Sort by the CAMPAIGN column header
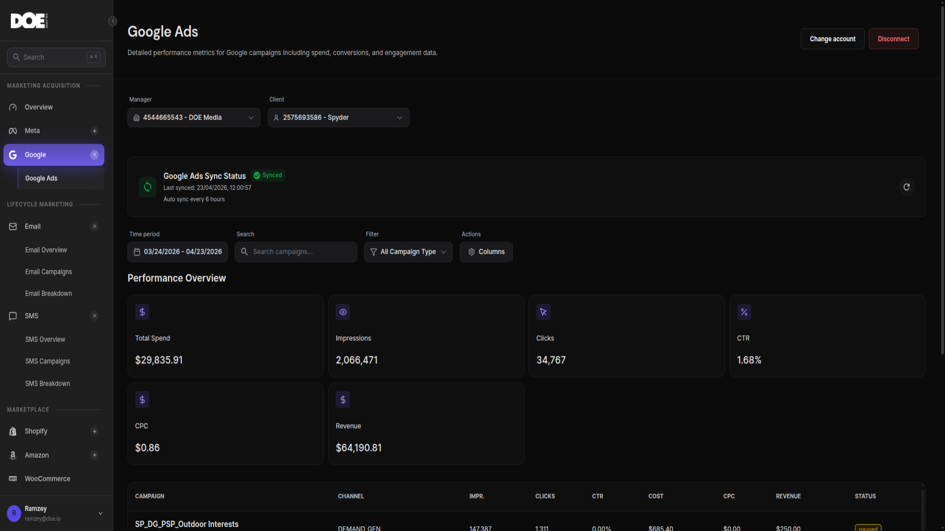 150,497
